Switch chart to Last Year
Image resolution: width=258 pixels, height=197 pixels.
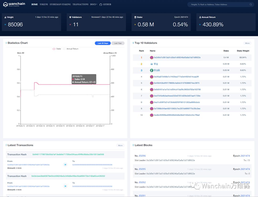tap(118, 43)
